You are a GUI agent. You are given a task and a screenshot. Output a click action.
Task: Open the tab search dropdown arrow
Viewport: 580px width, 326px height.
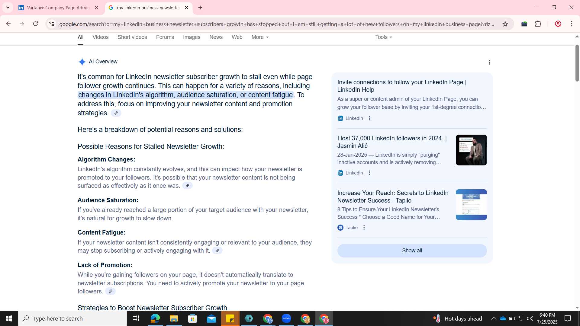click(8, 8)
